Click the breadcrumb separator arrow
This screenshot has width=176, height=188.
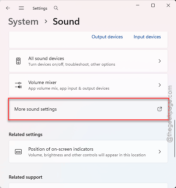click(46, 22)
